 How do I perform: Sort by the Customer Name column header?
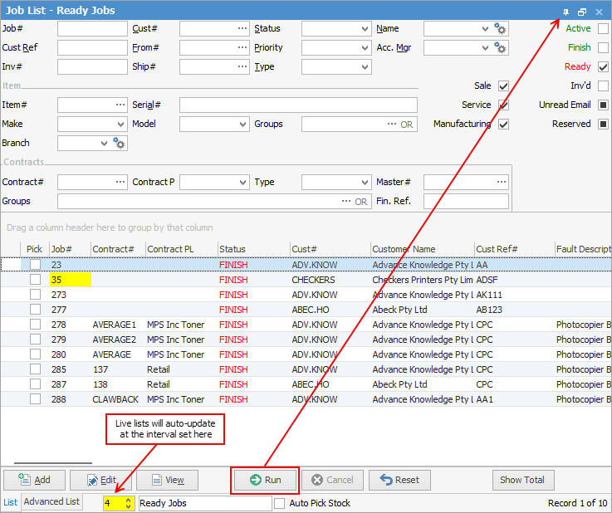coord(422,249)
